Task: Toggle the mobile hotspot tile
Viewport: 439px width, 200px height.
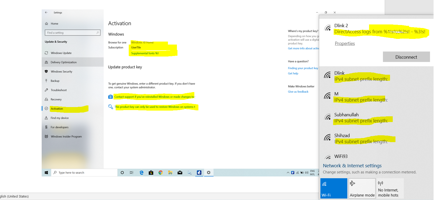Action: click(390, 188)
